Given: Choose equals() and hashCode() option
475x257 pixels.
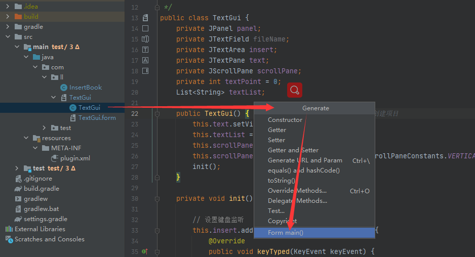Looking at the screenshot, I should pos(314,170).
